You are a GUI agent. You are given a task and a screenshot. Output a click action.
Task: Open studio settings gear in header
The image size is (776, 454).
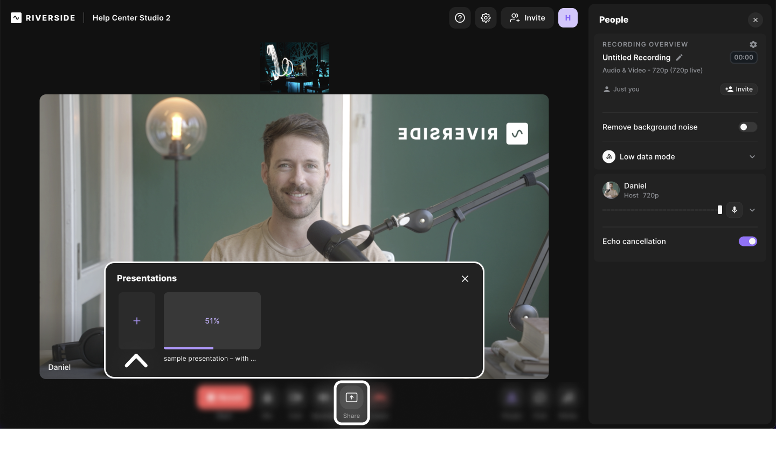tap(486, 18)
